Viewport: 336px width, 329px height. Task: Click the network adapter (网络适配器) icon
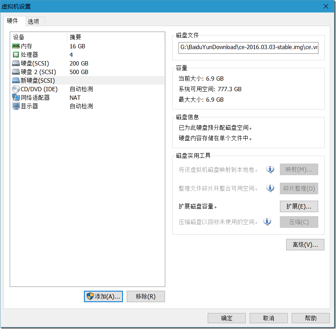(16, 97)
